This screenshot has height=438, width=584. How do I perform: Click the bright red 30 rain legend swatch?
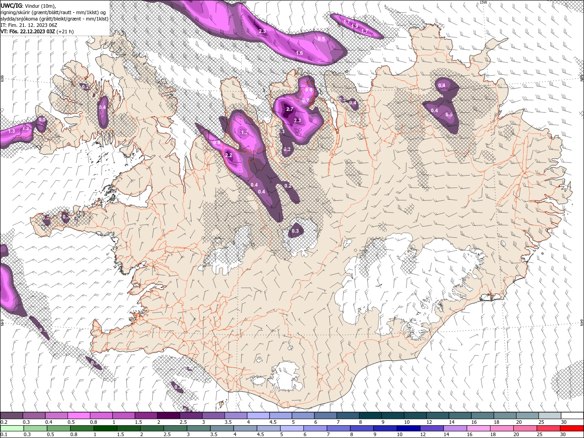(x=572, y=428)
